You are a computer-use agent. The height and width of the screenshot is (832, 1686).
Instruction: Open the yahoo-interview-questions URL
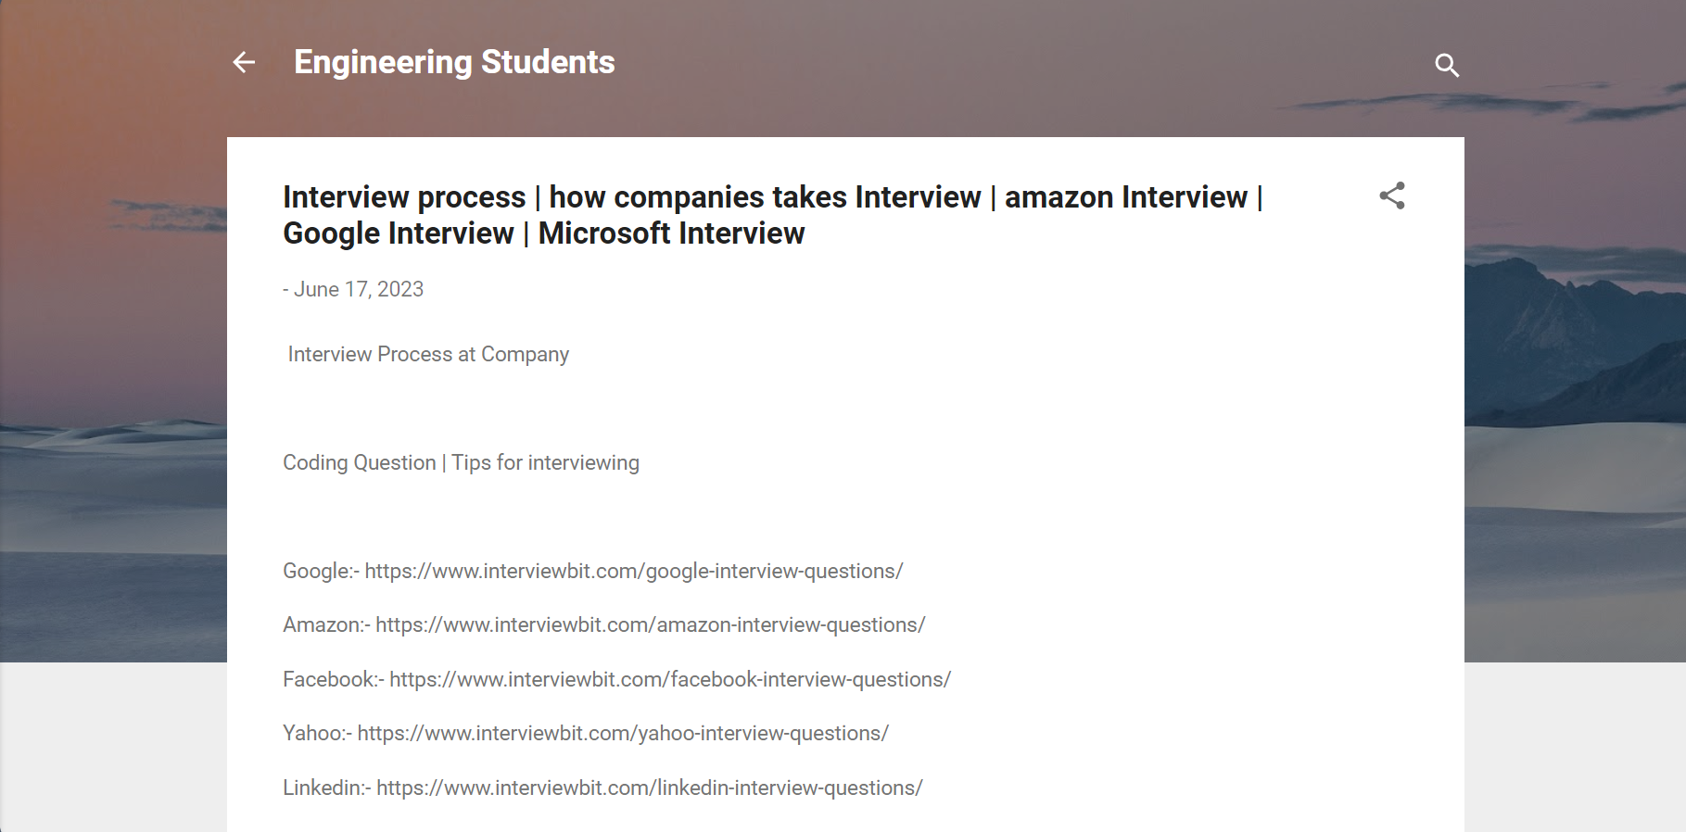tap(623, 733)
